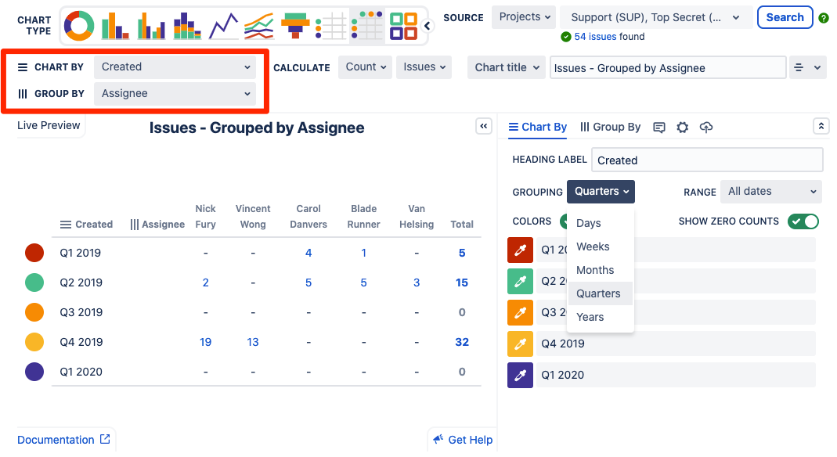This screenshot has height=457, width=837.
Task: Select the Chart By tab
Action: (x=537, y=127)
